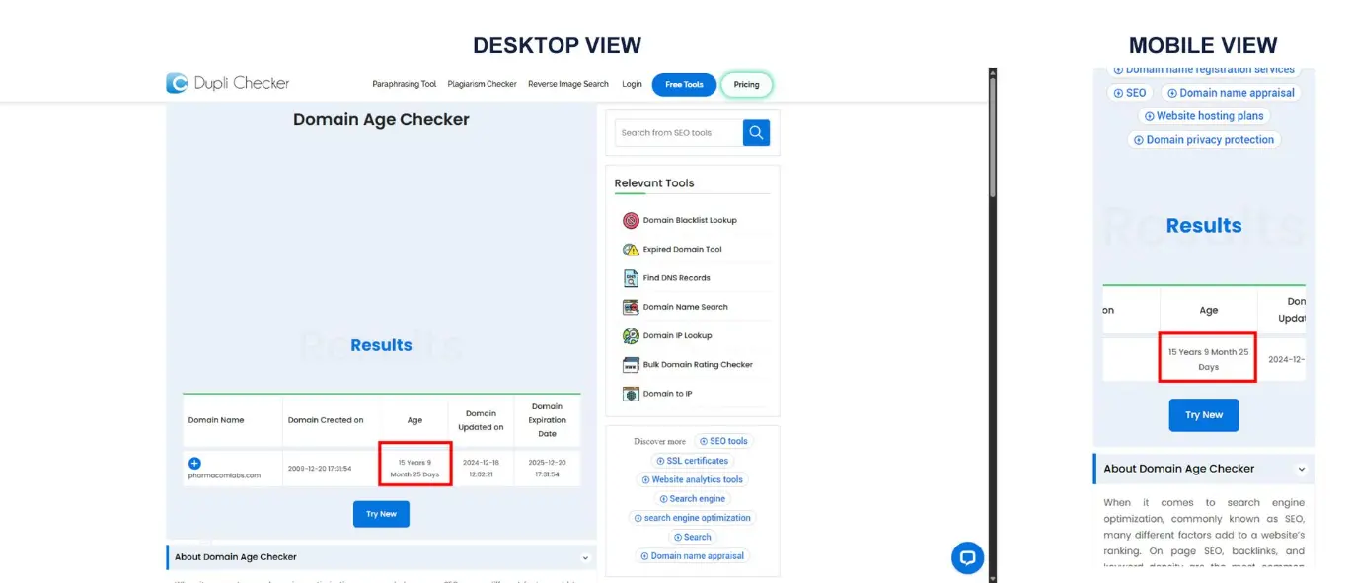Open the Domain Blacklist Lookup tool icon

tap(631, 221)
